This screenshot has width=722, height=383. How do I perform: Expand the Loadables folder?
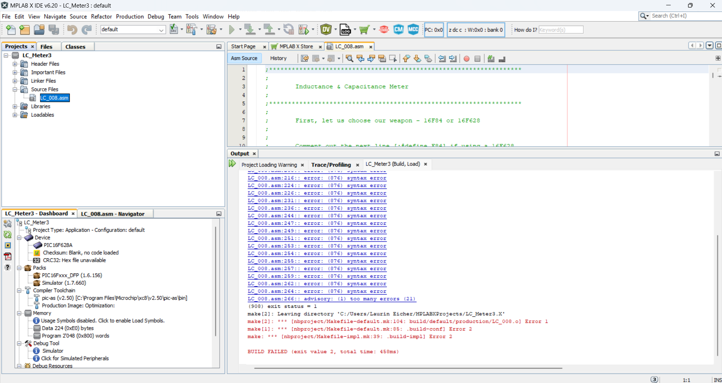[15, 115]
